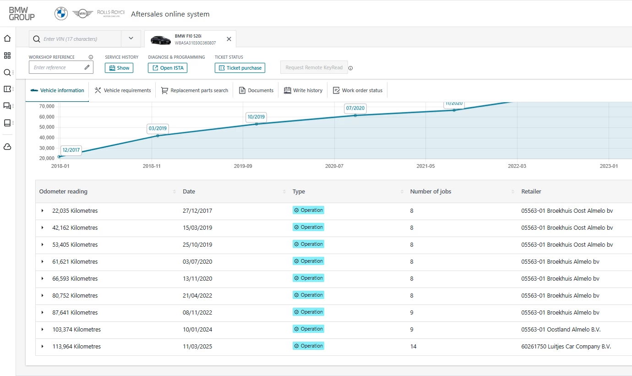Expand the 113,964 Kilometres row
The width and height of the screenshot is (632, 376).
click(43, 347)
